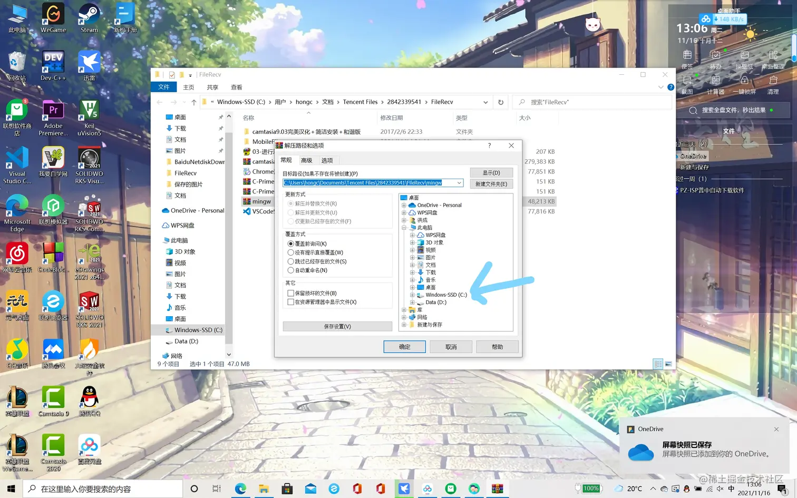Expand the 库 library tree node
This screenshot has height=498, width=797.
click(404, 310)
